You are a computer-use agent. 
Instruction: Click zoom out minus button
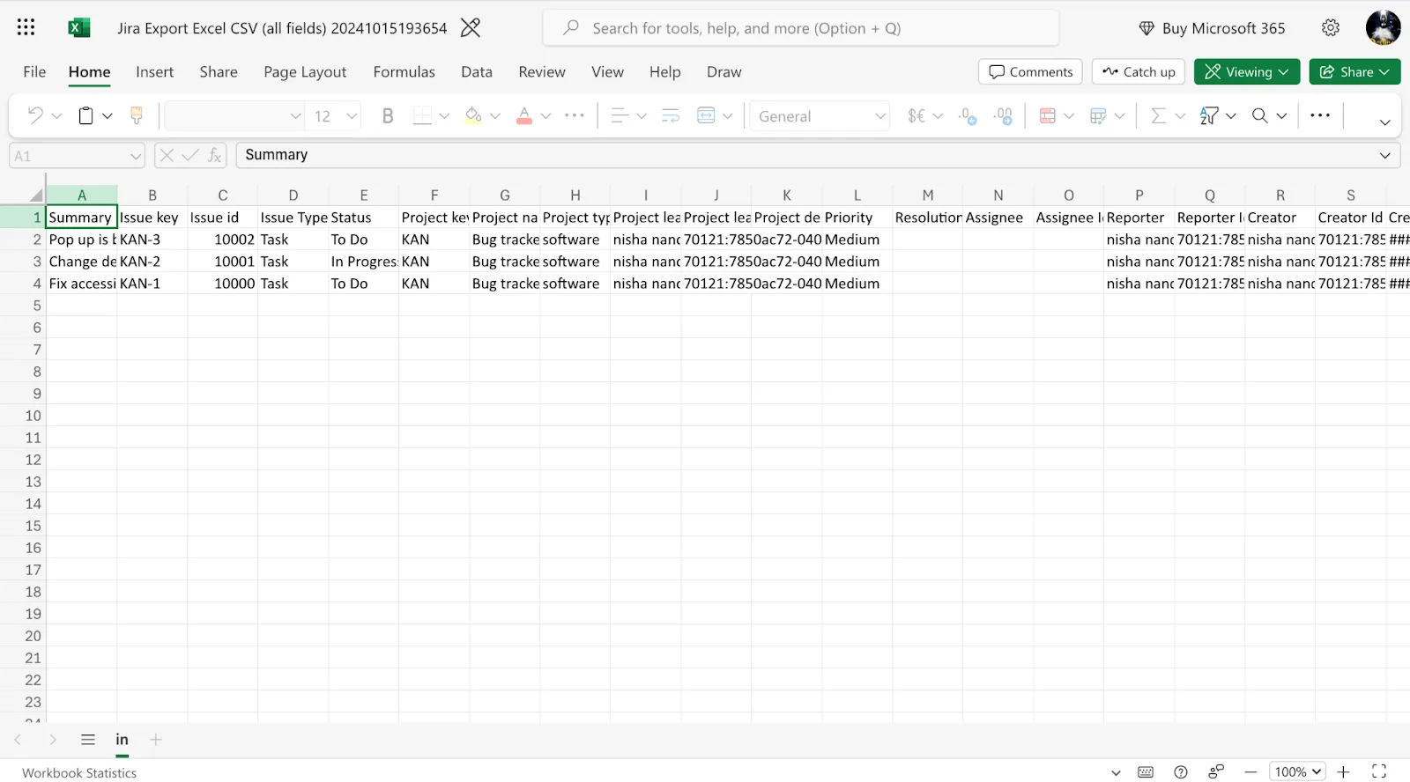pyautogui.click(x=1250, y=771)
